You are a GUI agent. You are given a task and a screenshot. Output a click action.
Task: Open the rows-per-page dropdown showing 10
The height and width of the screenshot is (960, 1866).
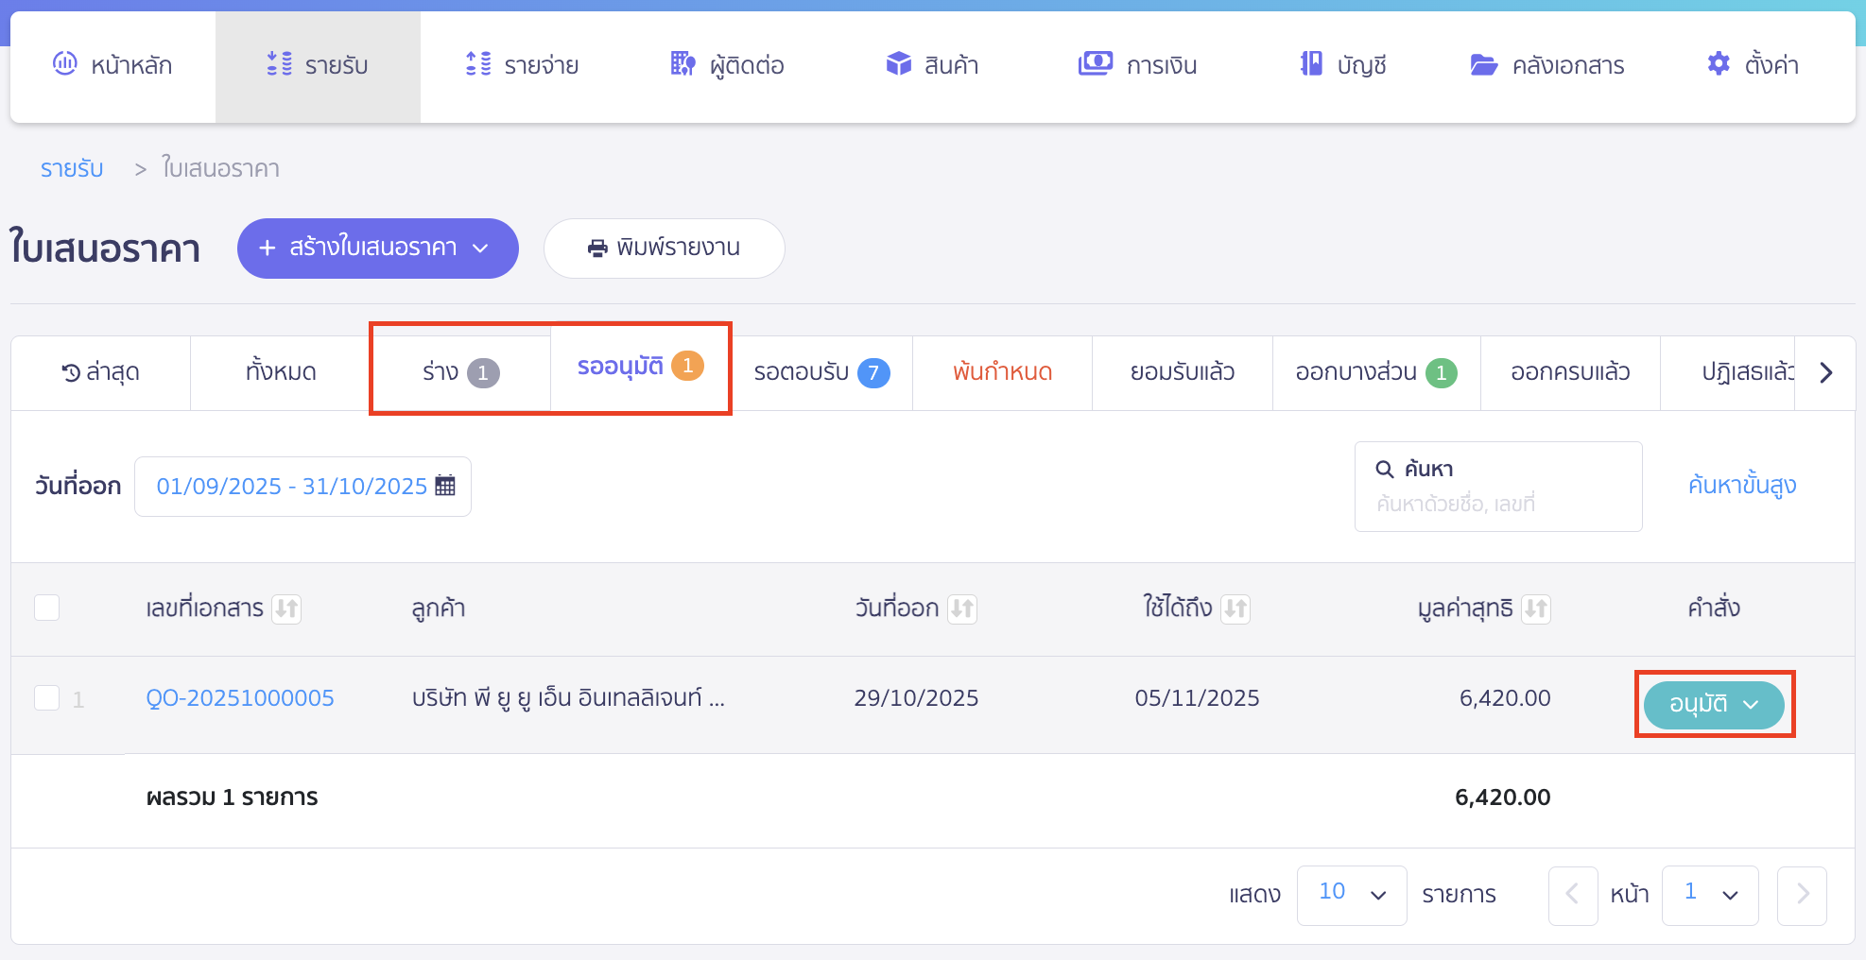click(1351, 895)
